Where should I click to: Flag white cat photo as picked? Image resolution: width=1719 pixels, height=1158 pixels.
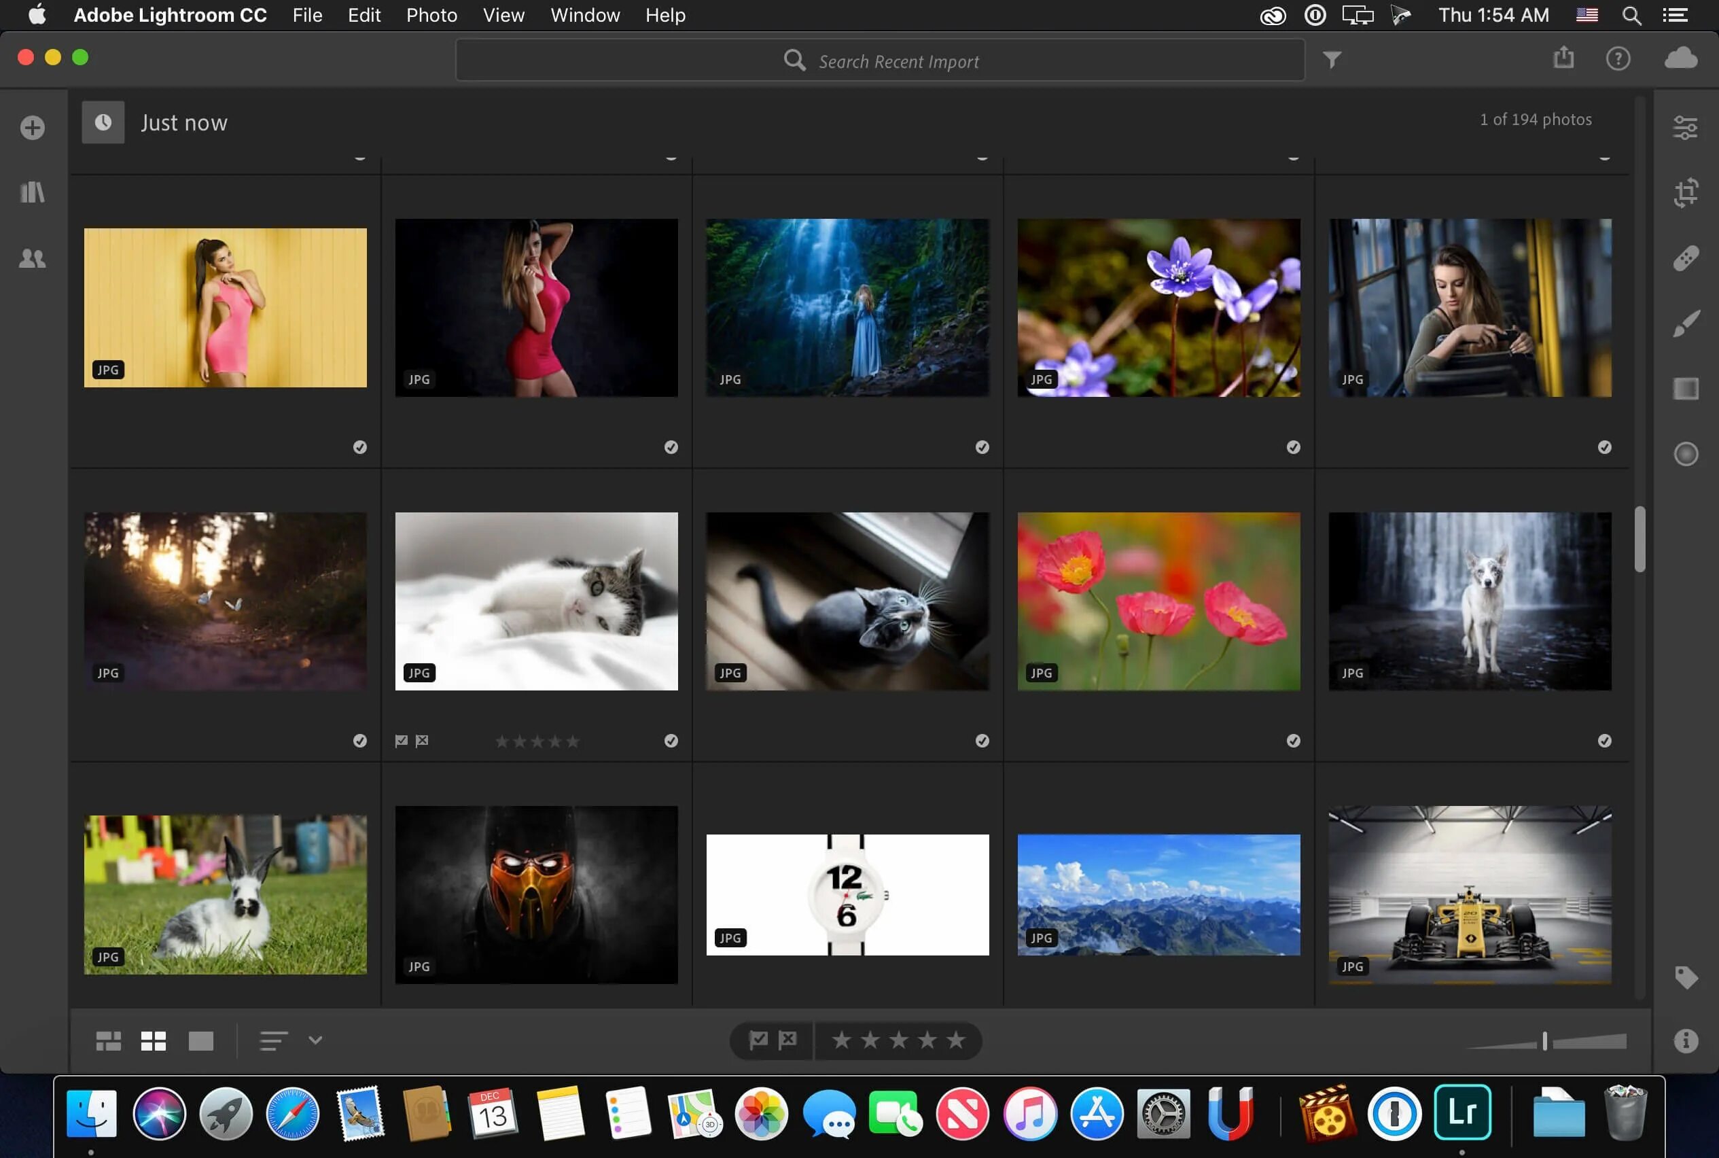401,741
